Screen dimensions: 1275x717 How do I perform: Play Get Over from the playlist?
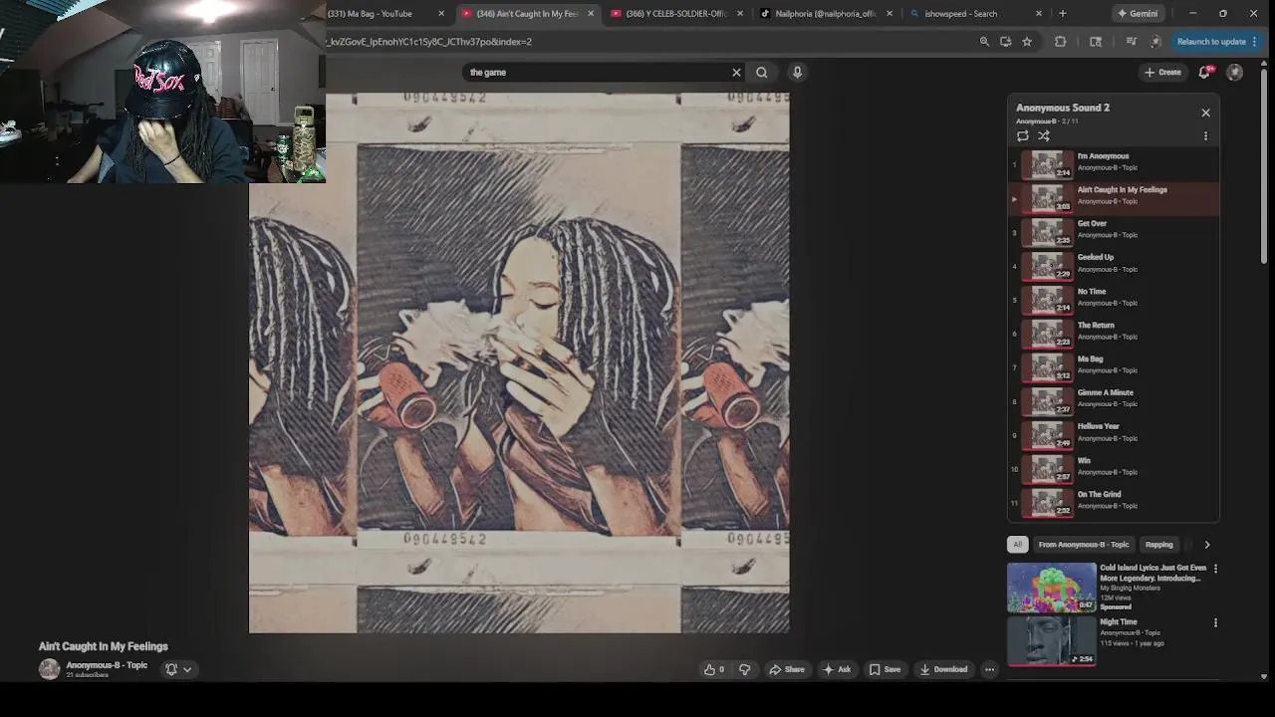click(1114, 231)
